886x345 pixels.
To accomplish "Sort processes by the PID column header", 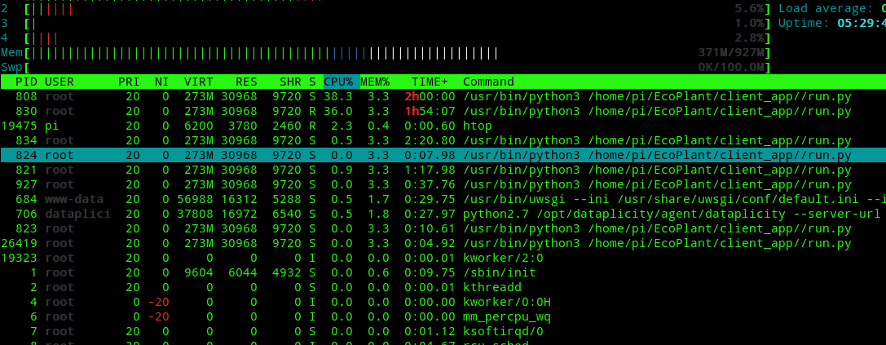I will pos(26,82).
